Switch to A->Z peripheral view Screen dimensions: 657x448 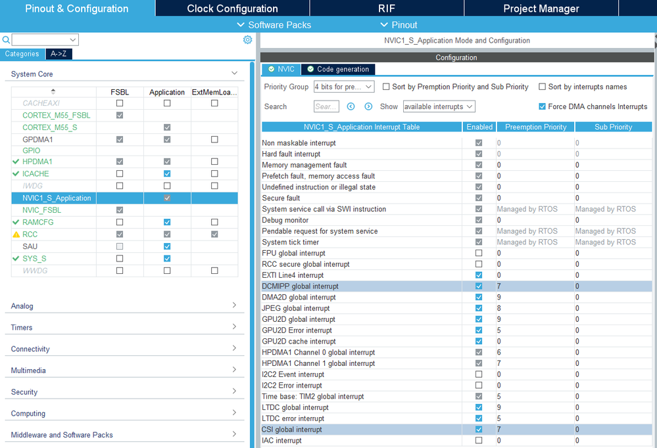tap(59, 54)
